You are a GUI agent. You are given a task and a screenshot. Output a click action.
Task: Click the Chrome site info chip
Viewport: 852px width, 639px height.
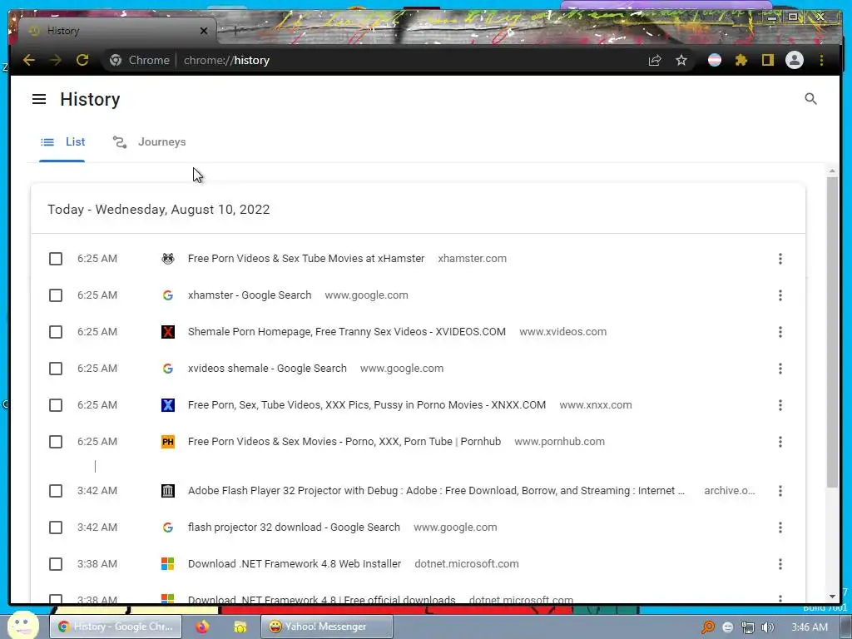tap(140, 60)
